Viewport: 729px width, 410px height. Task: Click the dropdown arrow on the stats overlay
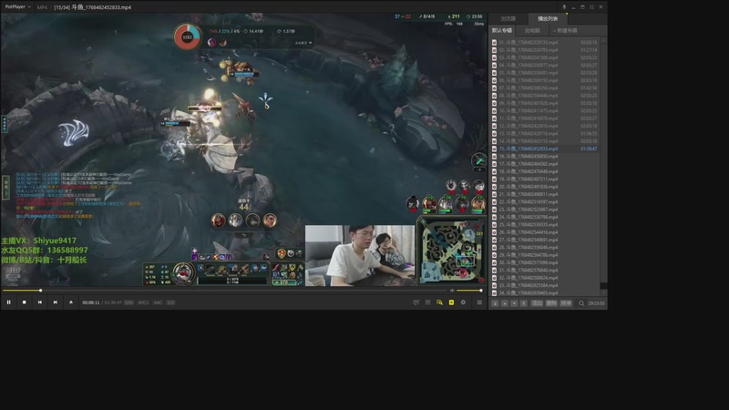pos(311,43)
